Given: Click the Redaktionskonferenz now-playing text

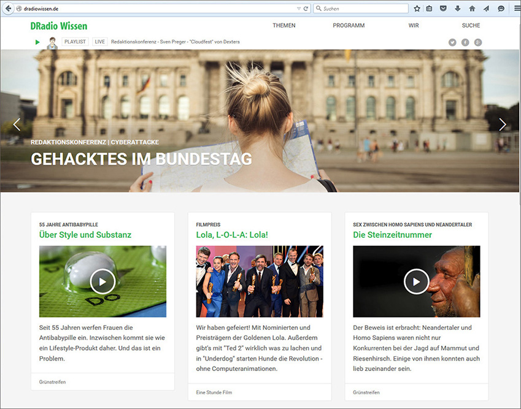Looking at the screenshot, I should coord(176,42).
